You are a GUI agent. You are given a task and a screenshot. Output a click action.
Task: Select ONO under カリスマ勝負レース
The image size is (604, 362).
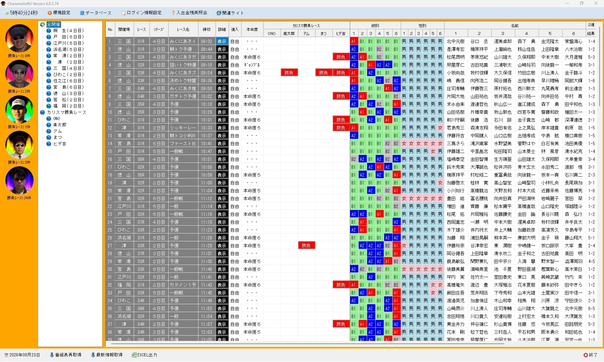[57, 118]
